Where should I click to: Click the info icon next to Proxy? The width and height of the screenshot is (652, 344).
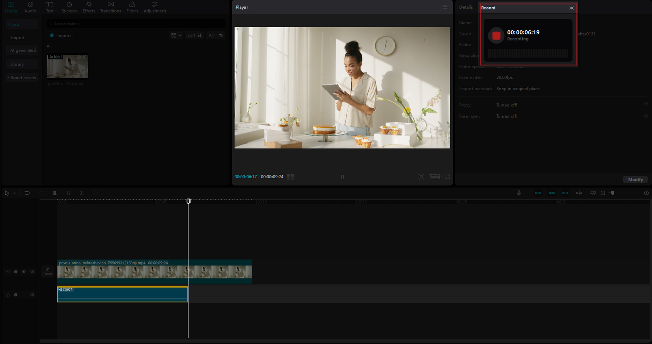coord(646,104)
